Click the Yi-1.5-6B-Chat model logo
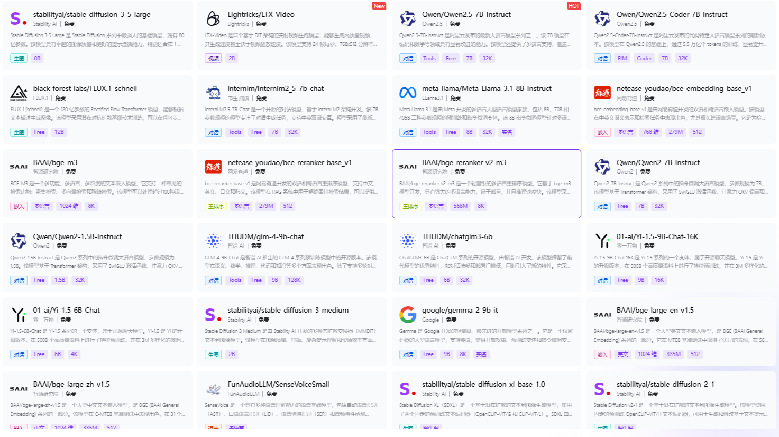Viewport: 779px width, 437px height. [x=19, y=315]
